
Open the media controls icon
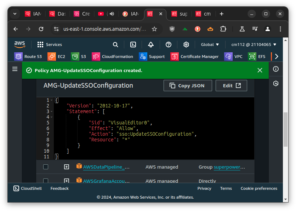coord(255,29)
